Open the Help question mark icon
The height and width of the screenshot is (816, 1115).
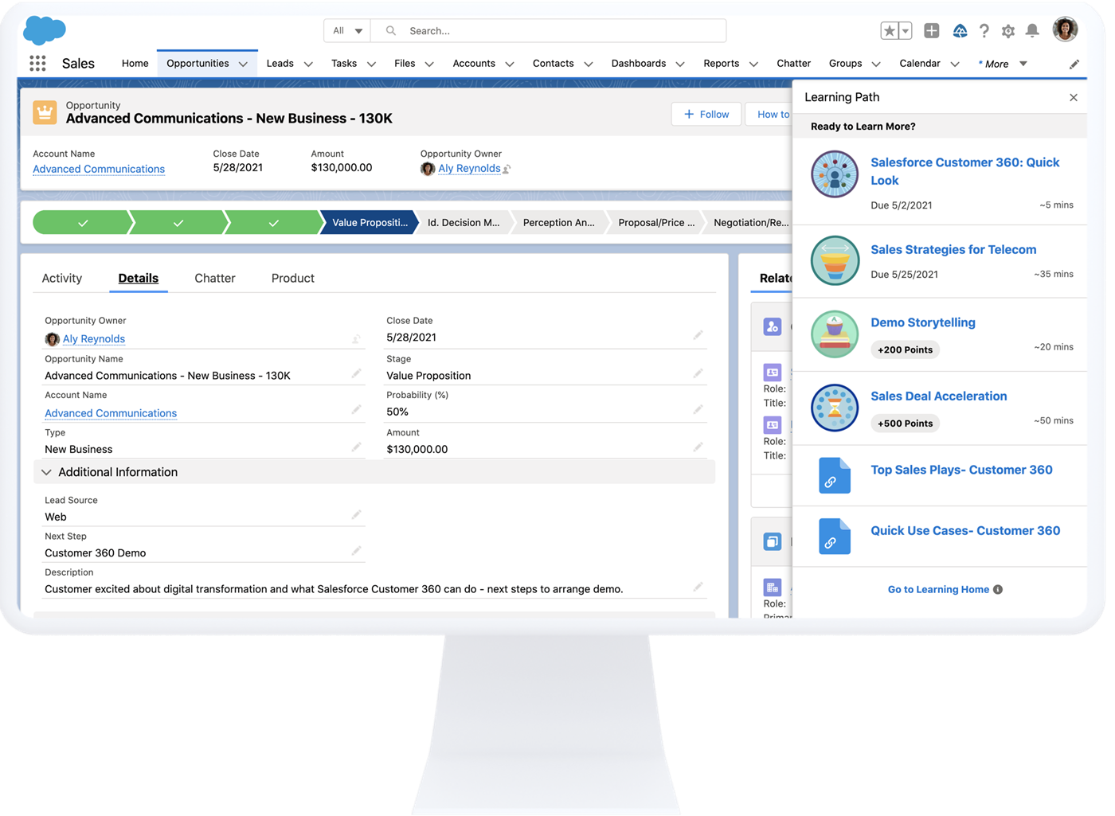[x=984, y=31]
